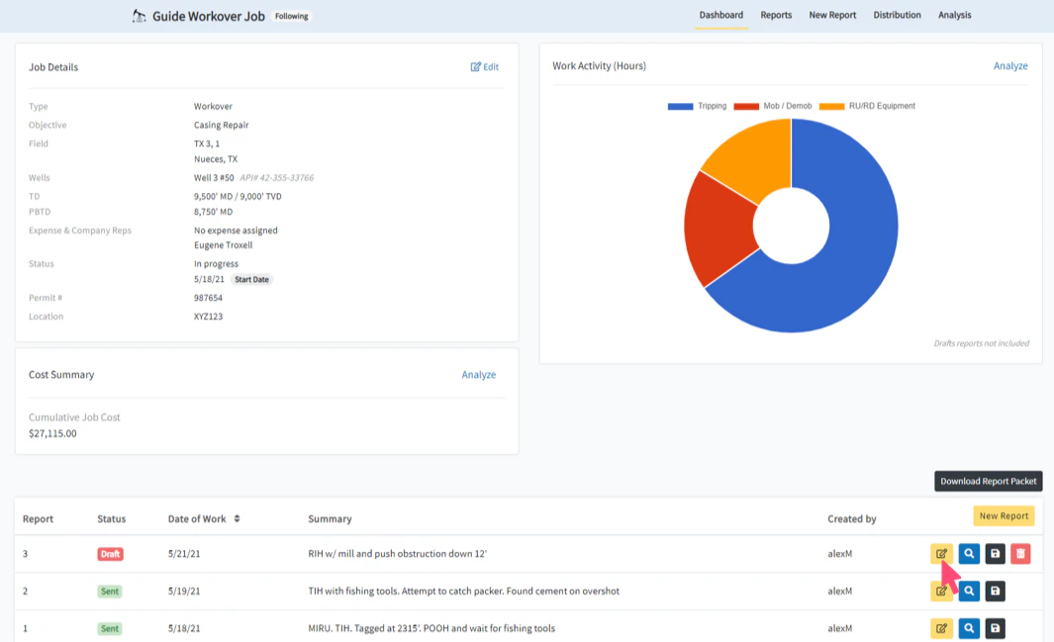Screen dimensions: 1054x642
Task: Save report 1 using disk icon
Action: click(995, 628)
